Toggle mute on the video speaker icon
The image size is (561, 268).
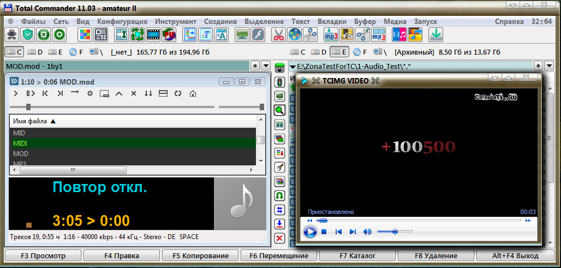coord(367,232)
